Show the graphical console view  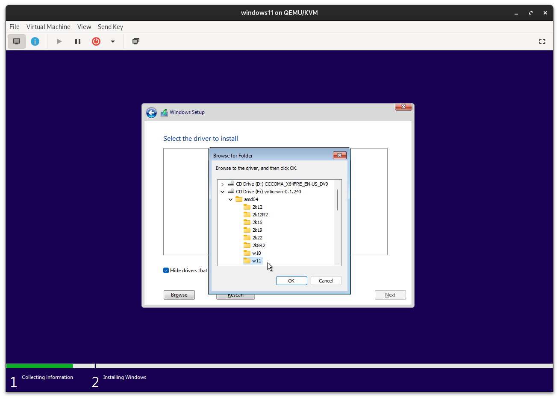coord(17,41)
